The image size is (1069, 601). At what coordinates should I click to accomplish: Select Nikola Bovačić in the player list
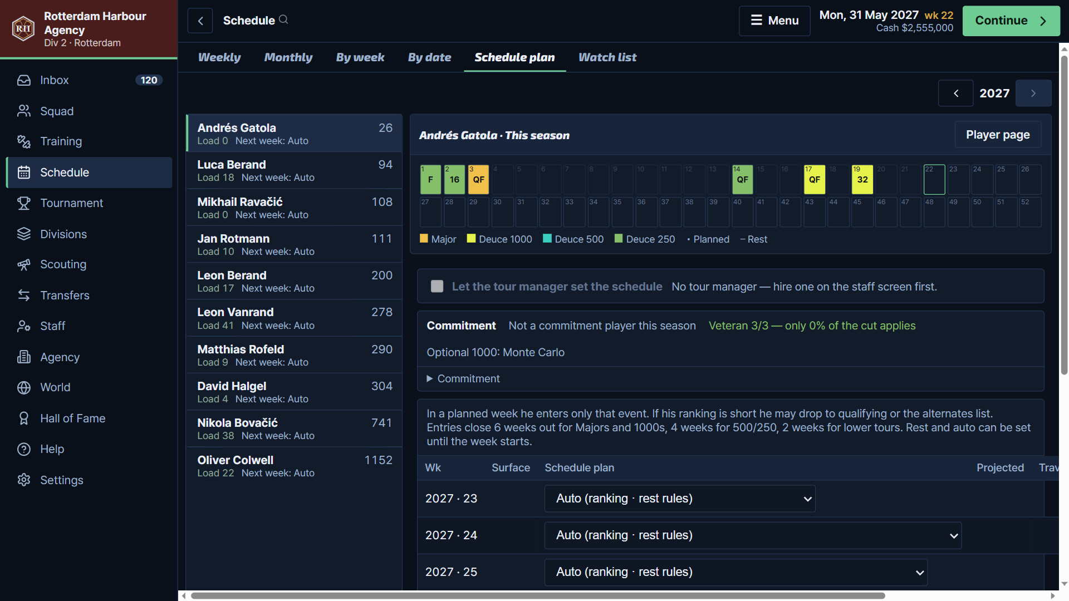pos(295,428)
